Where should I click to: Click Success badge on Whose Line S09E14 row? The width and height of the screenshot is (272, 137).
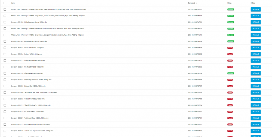tap(231, 9)
